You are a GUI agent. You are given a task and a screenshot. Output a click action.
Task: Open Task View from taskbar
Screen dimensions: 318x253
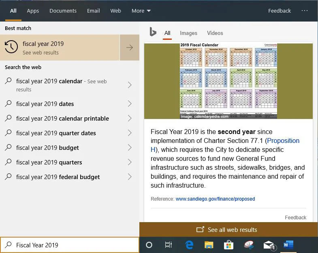169,245
